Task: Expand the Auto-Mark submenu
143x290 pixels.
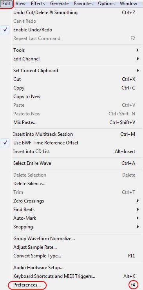Action: pos(74,218)
